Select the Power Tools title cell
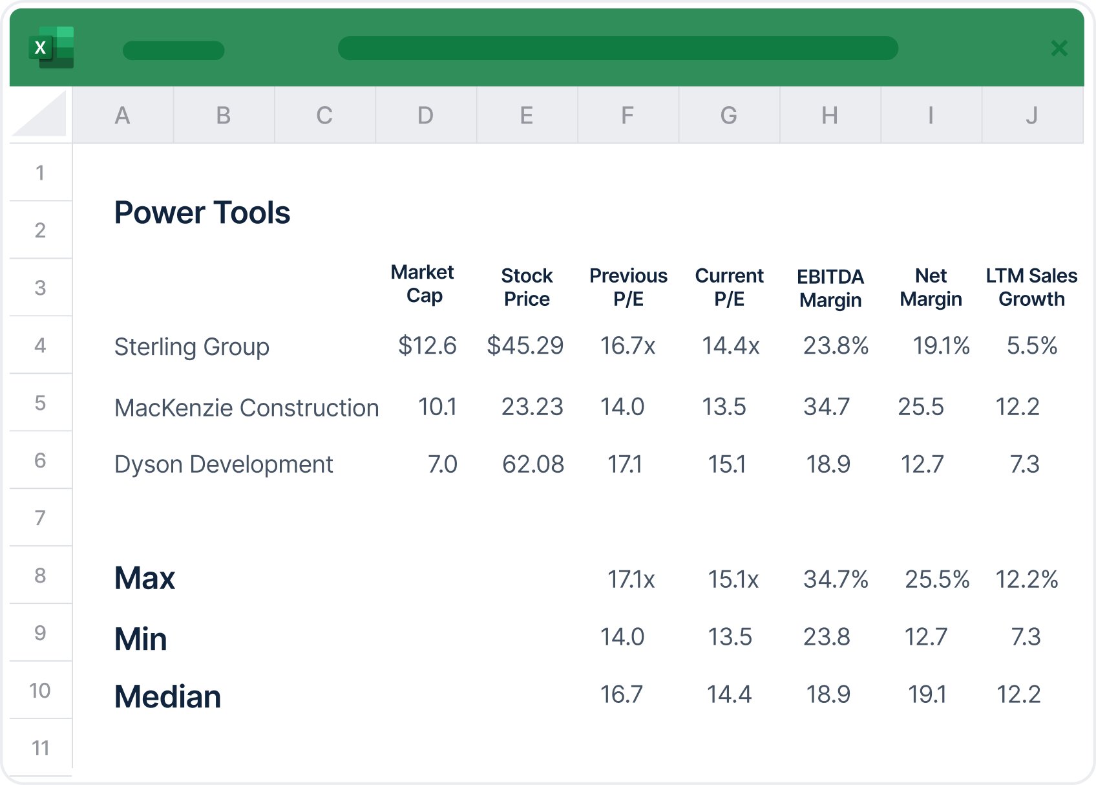This screenshot has width=1096, height=785. coord(202,212)
